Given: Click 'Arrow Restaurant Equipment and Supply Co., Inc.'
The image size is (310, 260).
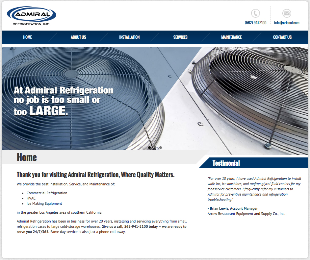Looking at the screenshot, I should point(246,214).
